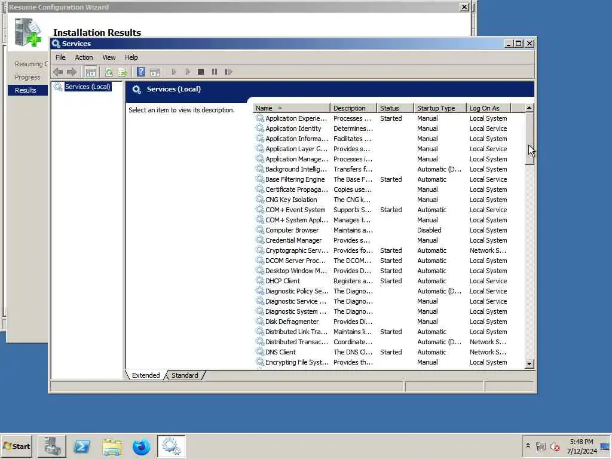Sort by the Description column header
Screen dimensions: 612x459
[354, 108]
